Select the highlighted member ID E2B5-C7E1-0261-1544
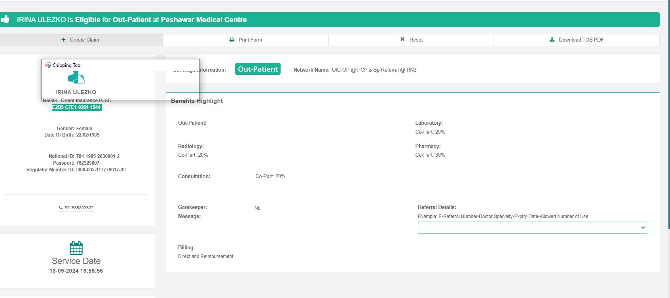 [x=76, y=107]
